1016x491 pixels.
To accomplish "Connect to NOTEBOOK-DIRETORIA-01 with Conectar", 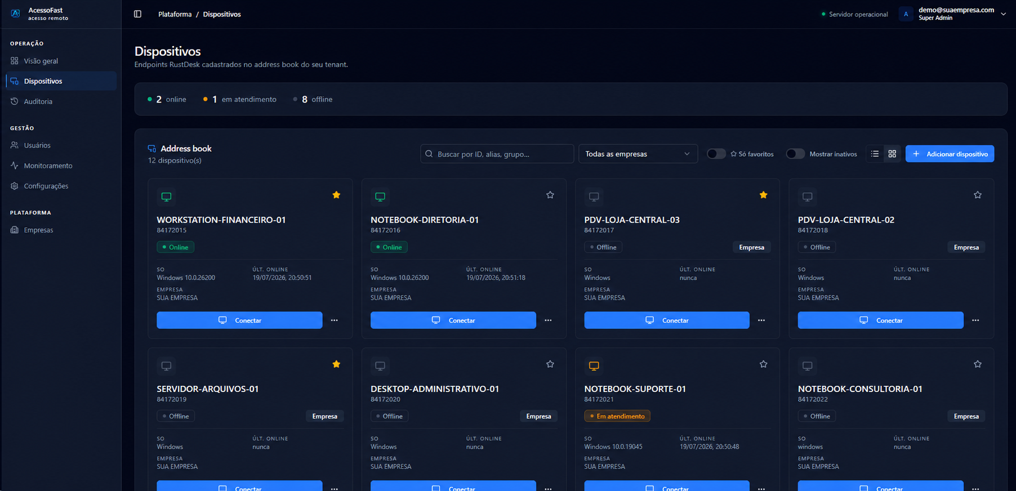I will (x=453, y=320).
